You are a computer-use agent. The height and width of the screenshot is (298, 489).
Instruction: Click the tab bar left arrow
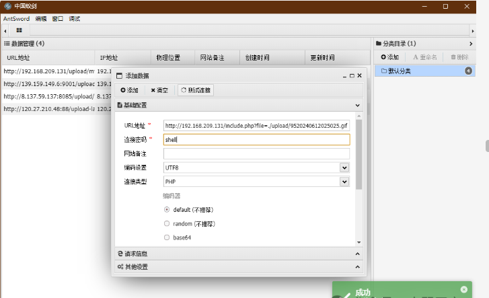(5, 31)
